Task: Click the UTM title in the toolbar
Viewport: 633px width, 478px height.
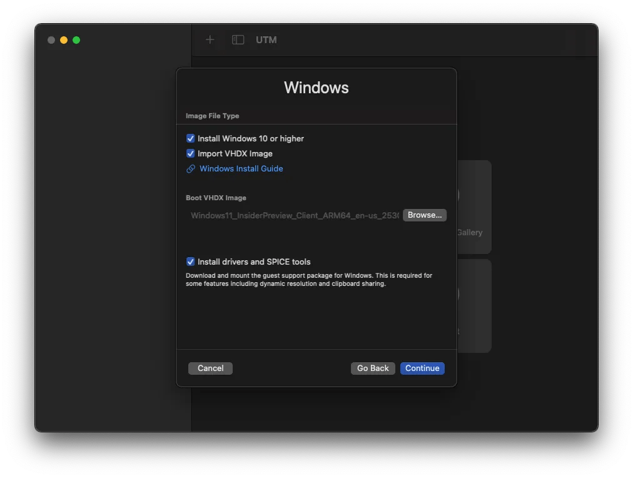Action: (266, 39)
